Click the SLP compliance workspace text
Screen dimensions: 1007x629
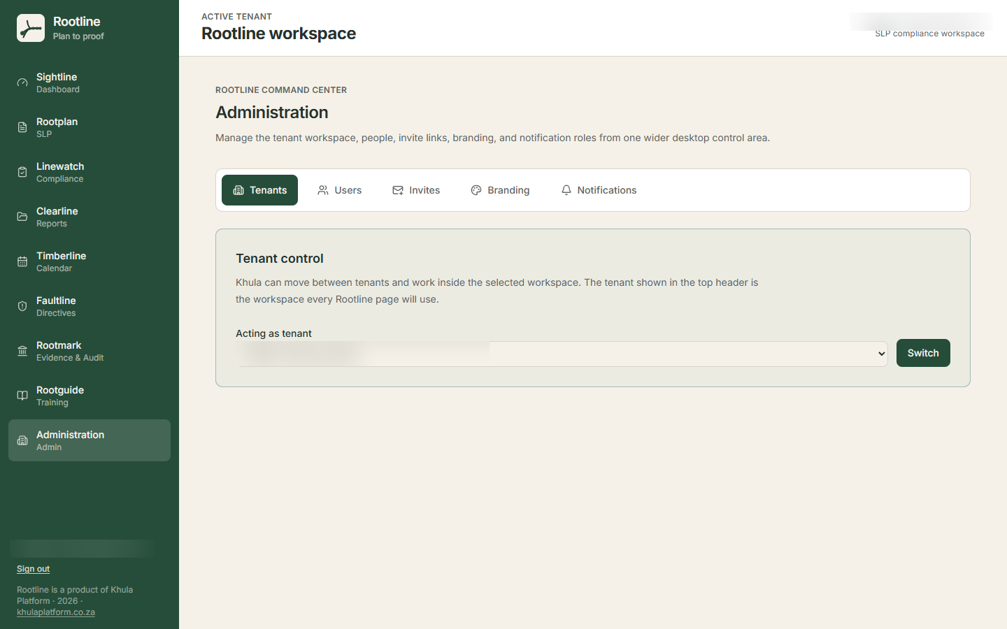tap(929, 34)
